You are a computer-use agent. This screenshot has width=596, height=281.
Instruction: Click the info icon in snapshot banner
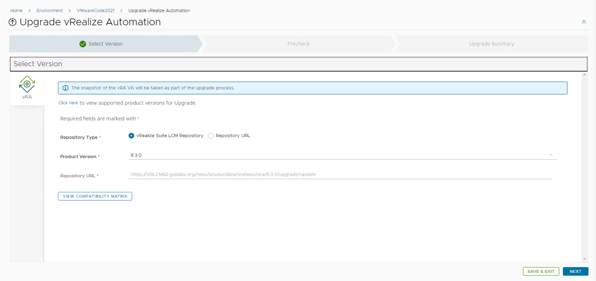65,88
